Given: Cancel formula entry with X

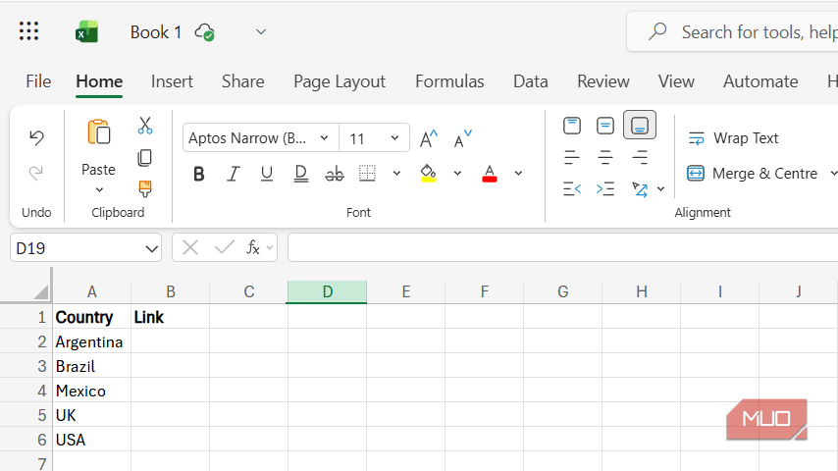Looking at the screenshot, I should pos(190,247).
